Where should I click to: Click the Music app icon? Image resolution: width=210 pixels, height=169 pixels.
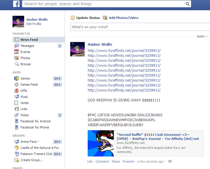(x=17, y=97)
